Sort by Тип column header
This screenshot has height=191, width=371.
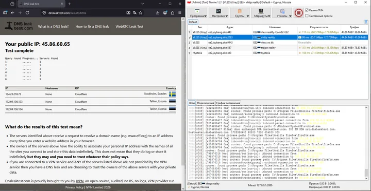pos(200,27)
